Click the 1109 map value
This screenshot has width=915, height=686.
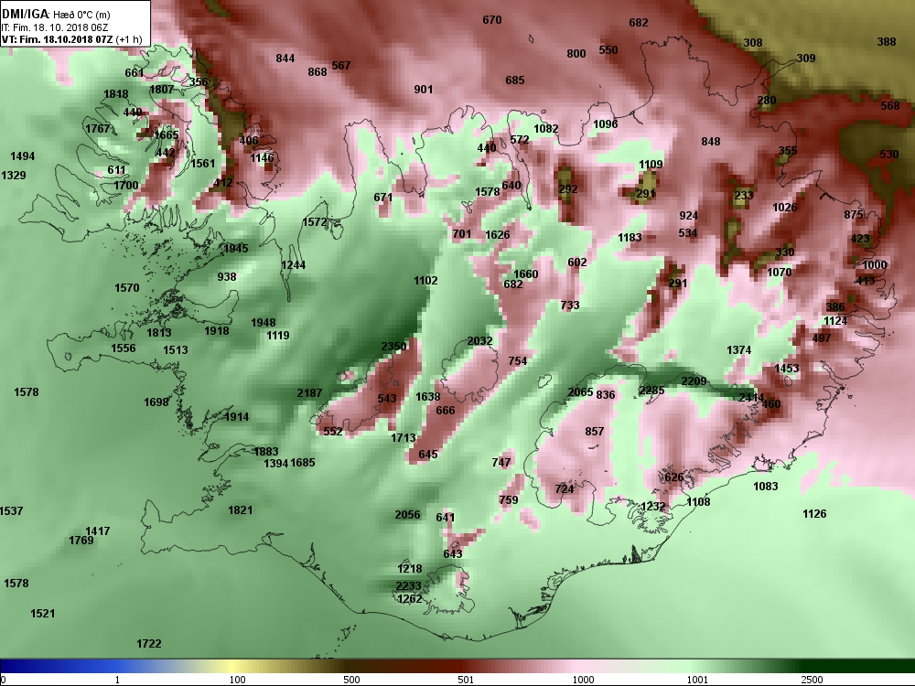click(x=651, y=165)
